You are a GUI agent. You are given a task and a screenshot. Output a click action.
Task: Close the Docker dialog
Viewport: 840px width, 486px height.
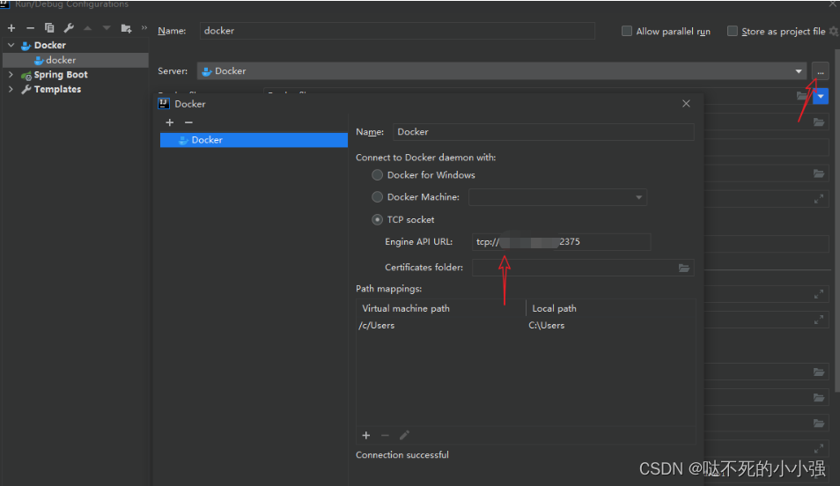click(686, 103)
